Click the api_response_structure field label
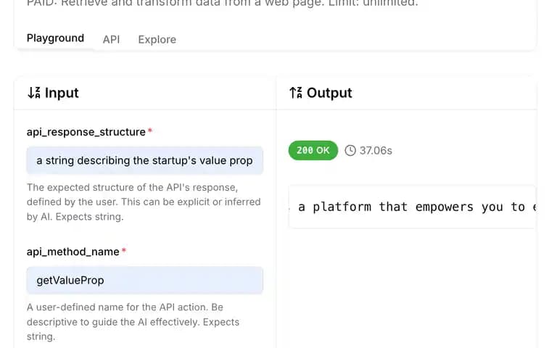The height and width of the screenshot is (348, 557). pyautogui.click(x=86, y=132)
